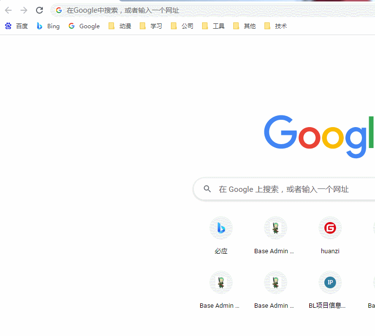Open the BL项目信息 shortcut tile
This screenshot has width=375, height=336.
327,290
